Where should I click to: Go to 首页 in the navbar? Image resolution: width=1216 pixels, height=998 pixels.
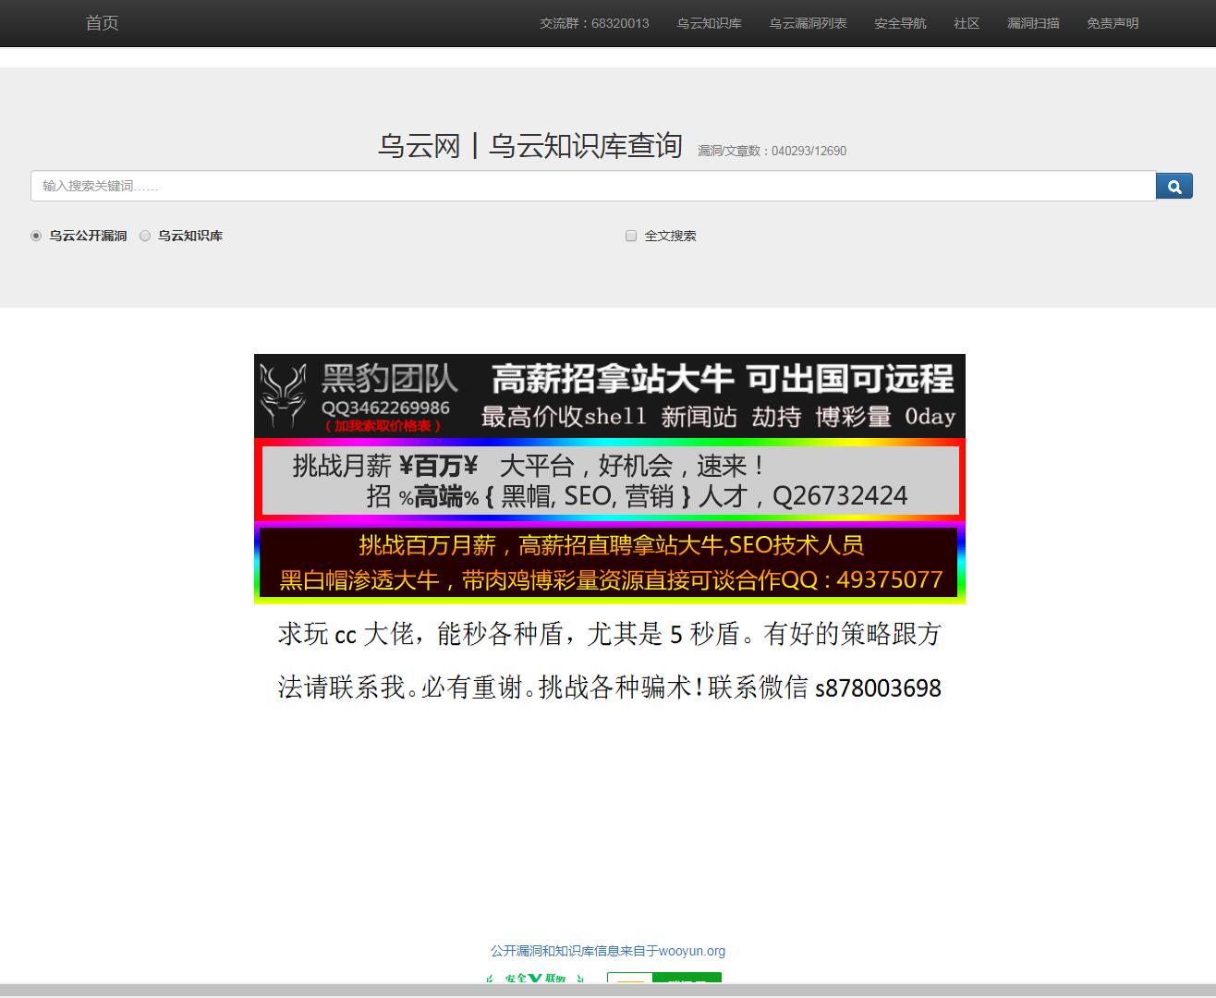point(102,23)
